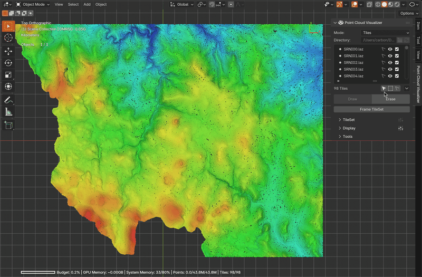Activate the Move tool
Image resolution: width=422 pixels, height=277 pixels.
8,51
